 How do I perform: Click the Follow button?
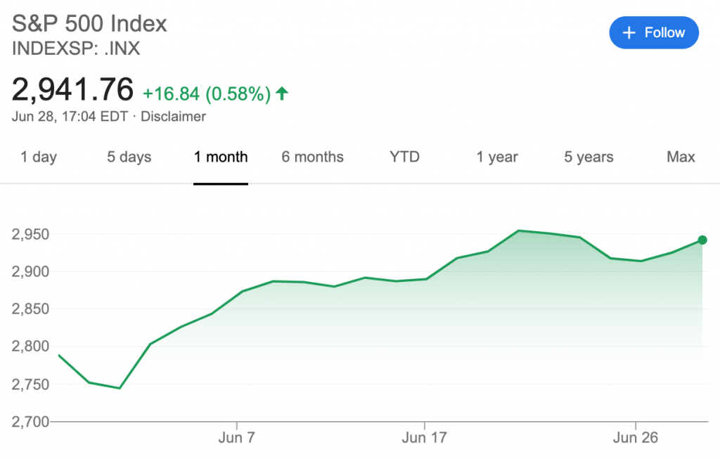[654, 32]
